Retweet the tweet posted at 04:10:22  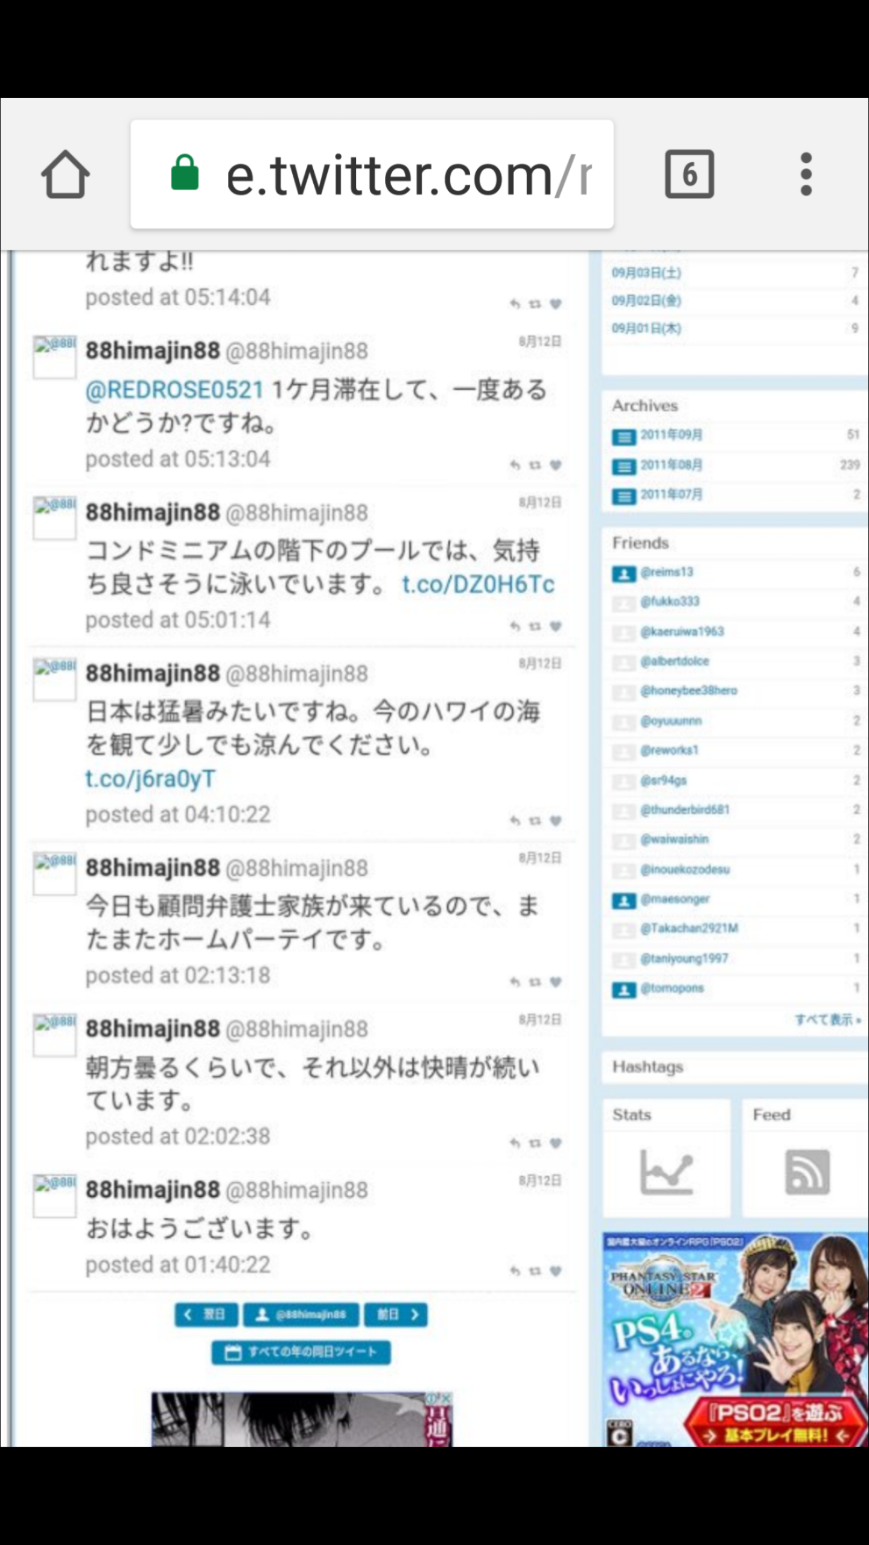[535, 821]
